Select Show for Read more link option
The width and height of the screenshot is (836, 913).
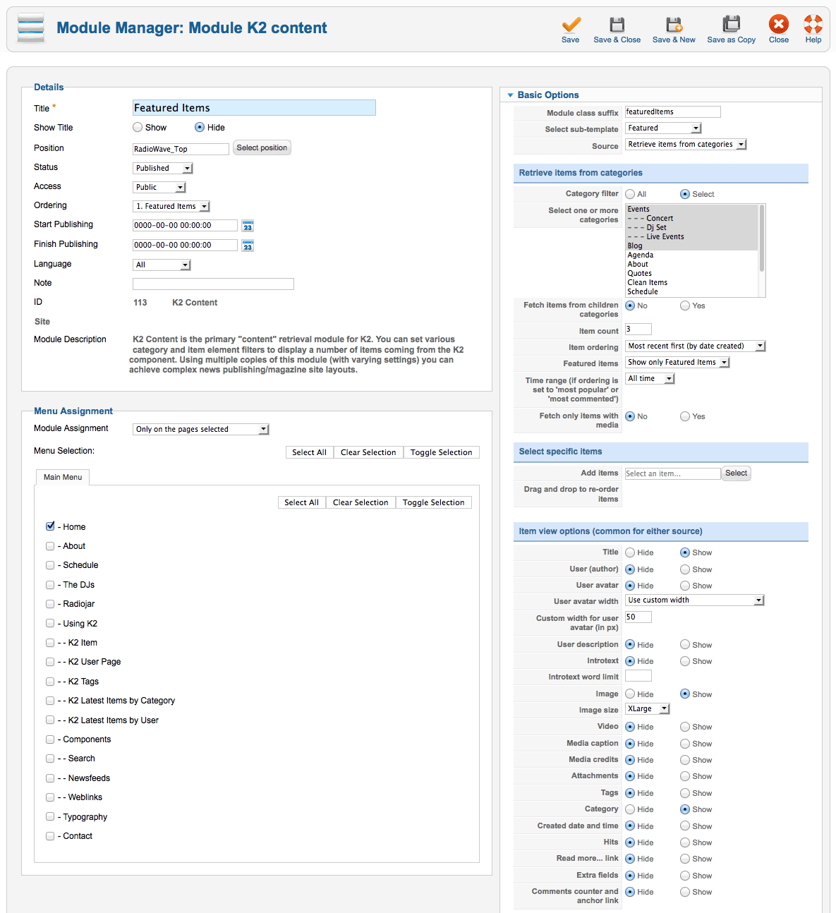pos(685,859)
